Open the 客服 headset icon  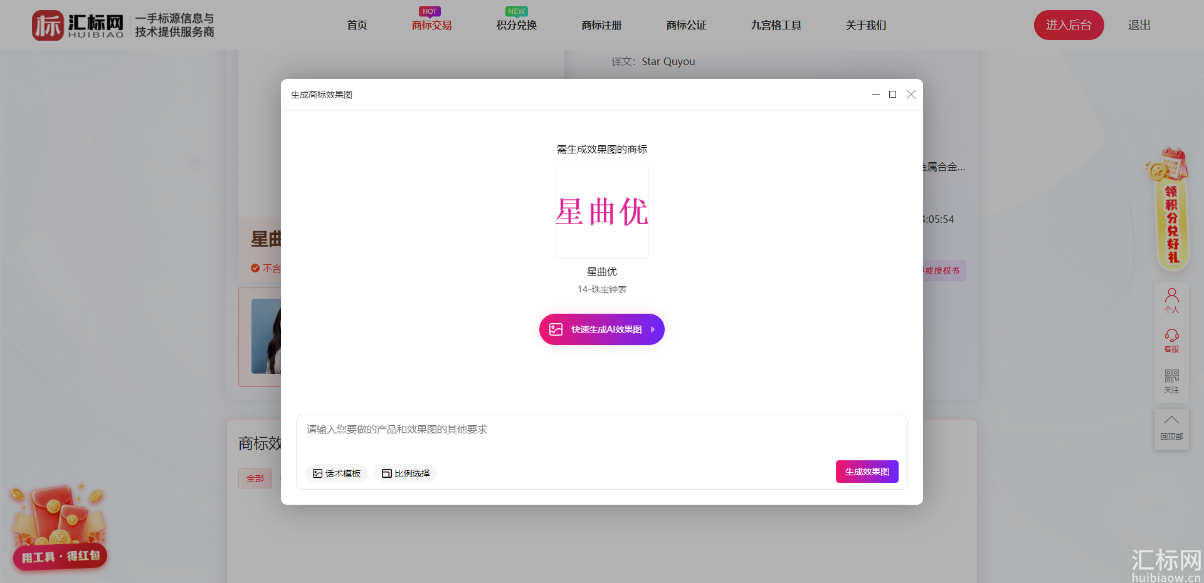[x=1171, y=341]
